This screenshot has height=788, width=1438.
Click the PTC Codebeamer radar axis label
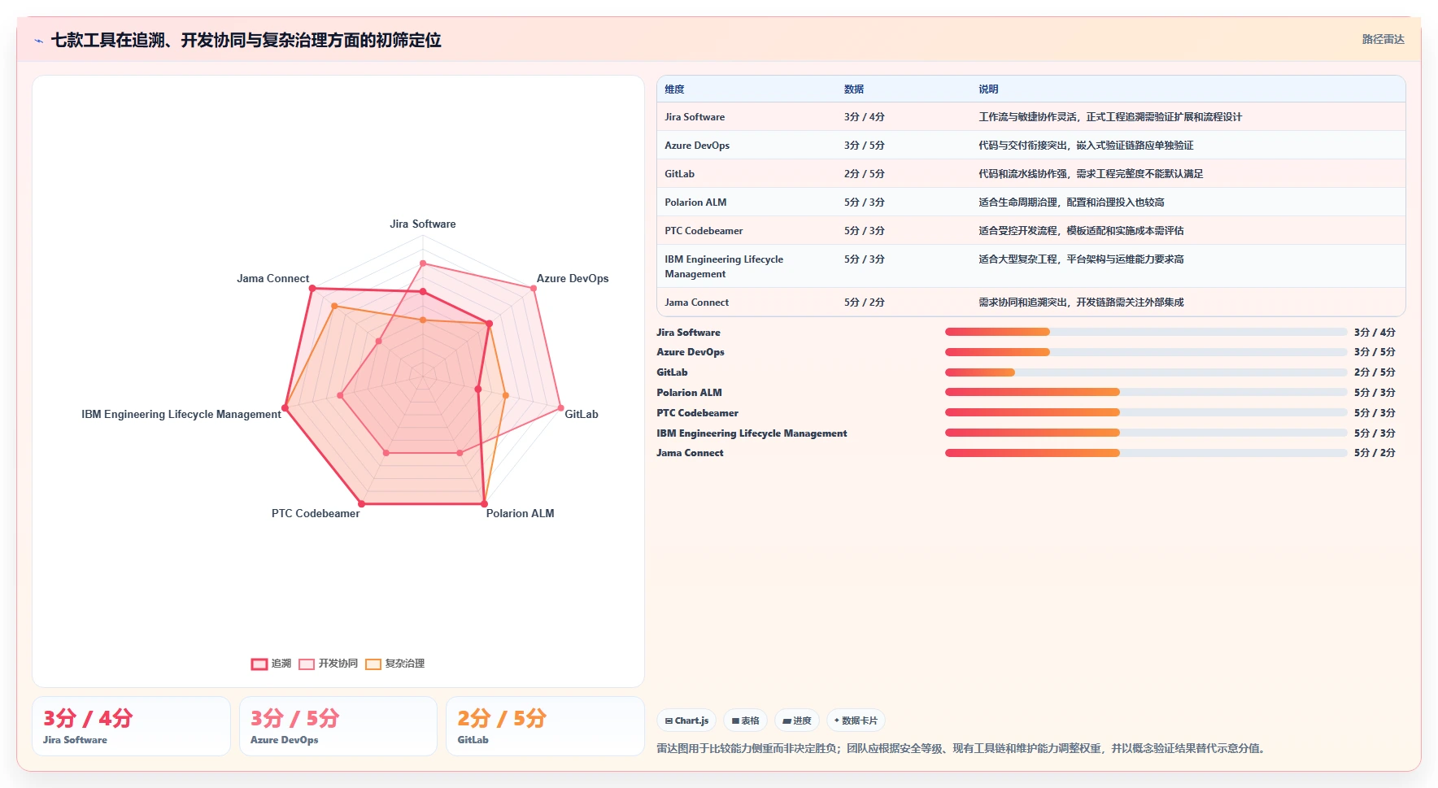point(316,513)
